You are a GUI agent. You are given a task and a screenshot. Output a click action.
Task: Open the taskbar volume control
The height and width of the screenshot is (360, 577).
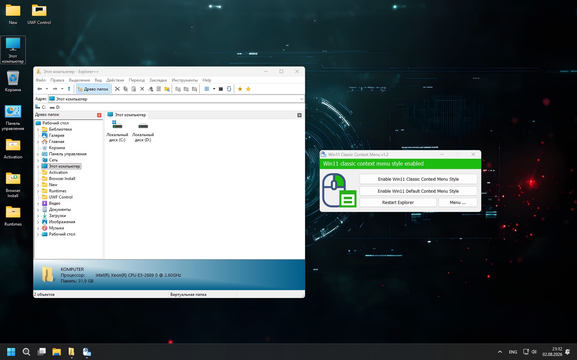point(534,352)
